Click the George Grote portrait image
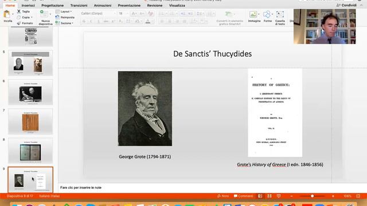The image size is (367, 206). [x=145, y=109]
